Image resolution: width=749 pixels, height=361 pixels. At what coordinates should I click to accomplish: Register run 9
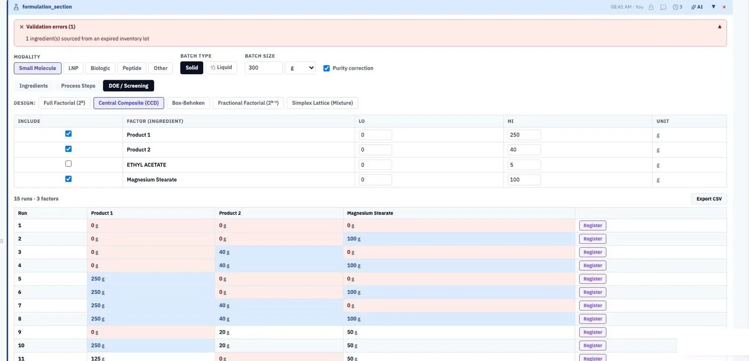(593, 332)
